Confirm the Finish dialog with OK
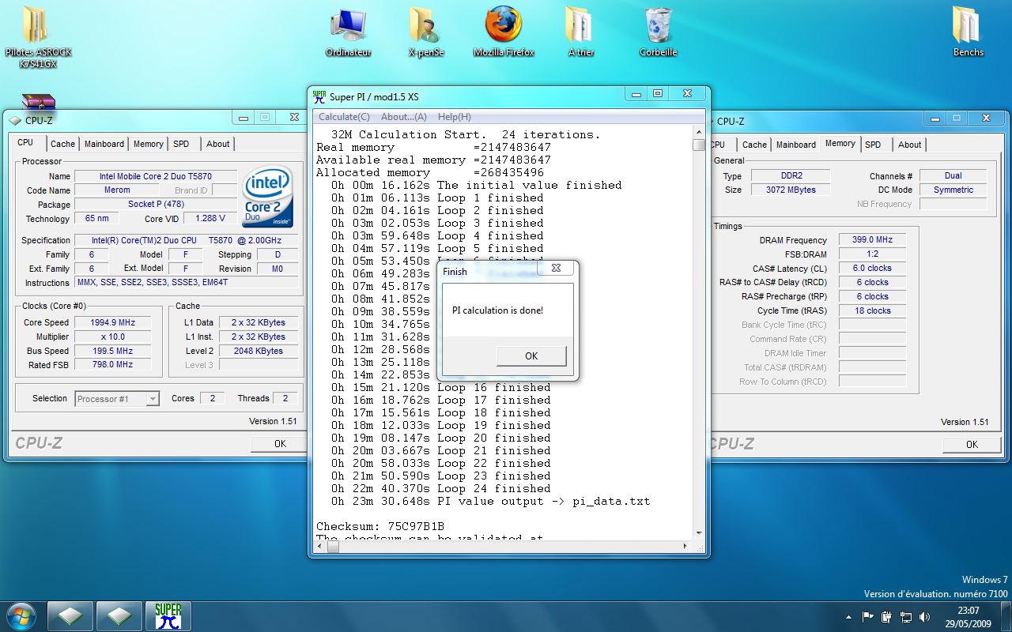 (531, 356)
